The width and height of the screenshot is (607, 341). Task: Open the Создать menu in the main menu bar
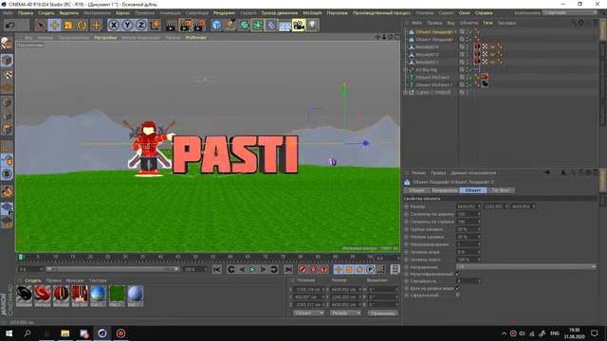coord(46,12)
